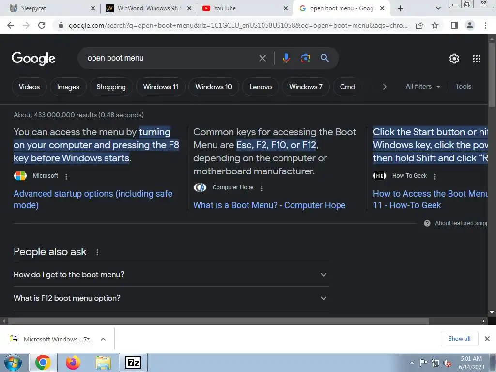Click the network tray icon

click(x=435, y=363)
